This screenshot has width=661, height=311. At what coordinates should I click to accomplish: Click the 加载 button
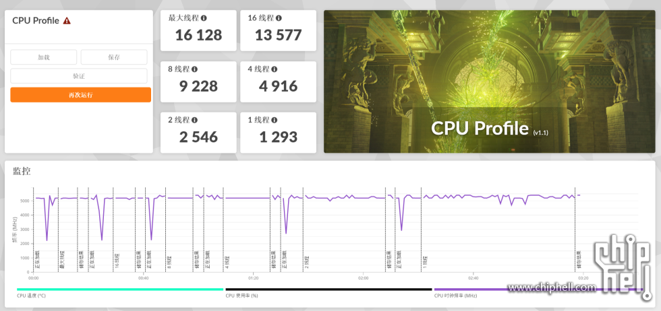click(43, 57)
